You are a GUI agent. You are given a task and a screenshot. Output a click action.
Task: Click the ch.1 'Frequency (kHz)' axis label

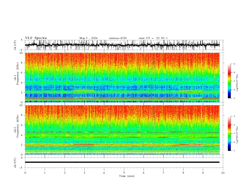(x=18, y=74)
